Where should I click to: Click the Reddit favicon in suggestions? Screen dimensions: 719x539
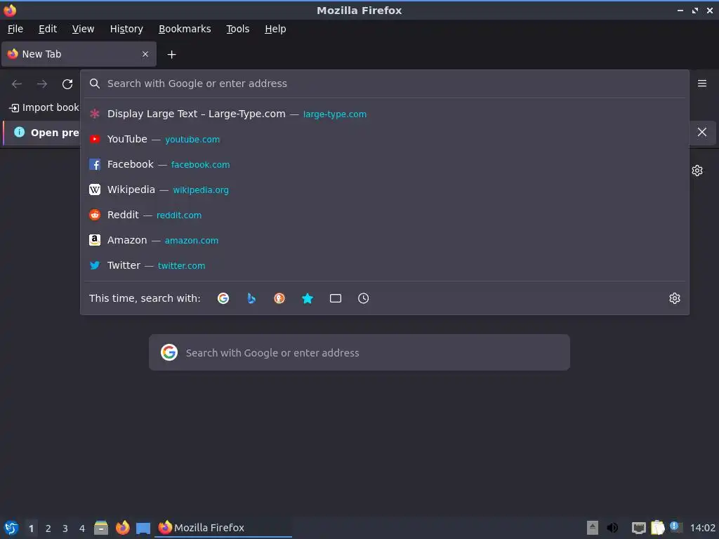pos(95,215)
